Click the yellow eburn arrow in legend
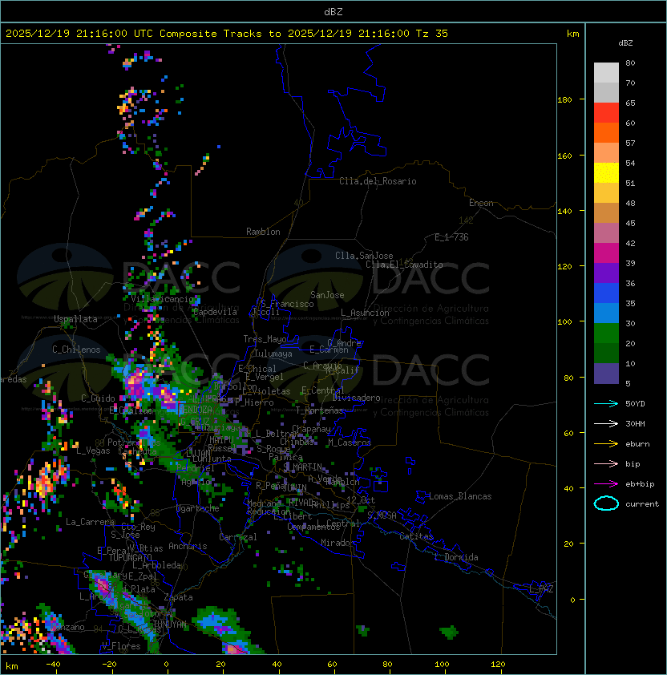Screen dimensions: 667x675 (606, 444)
